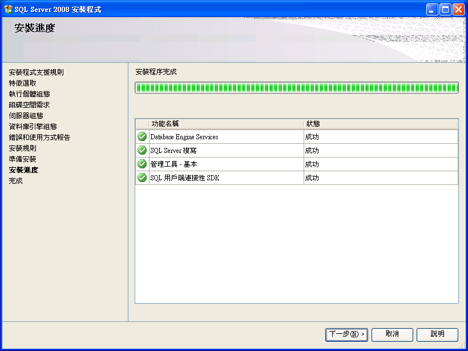Viewport: 468px width, 351px height.
Task: Close the SQL Server 2008 setup window
Action: click(458, 10)
